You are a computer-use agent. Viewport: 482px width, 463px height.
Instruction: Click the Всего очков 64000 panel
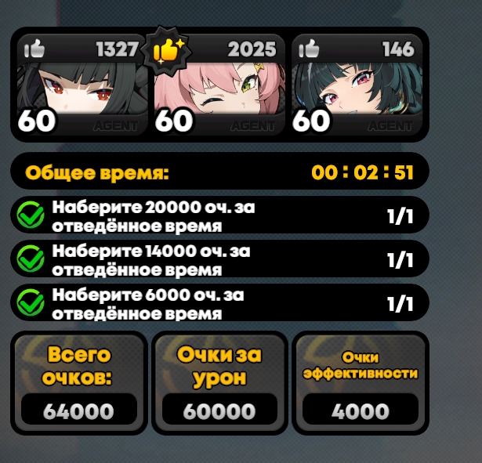(79, 383)
